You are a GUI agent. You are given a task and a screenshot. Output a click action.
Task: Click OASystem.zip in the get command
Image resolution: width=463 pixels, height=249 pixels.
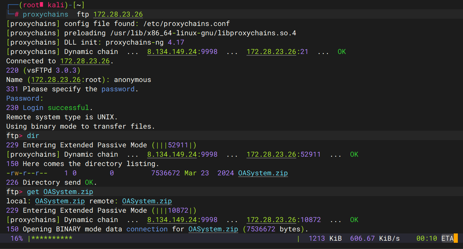68,192
